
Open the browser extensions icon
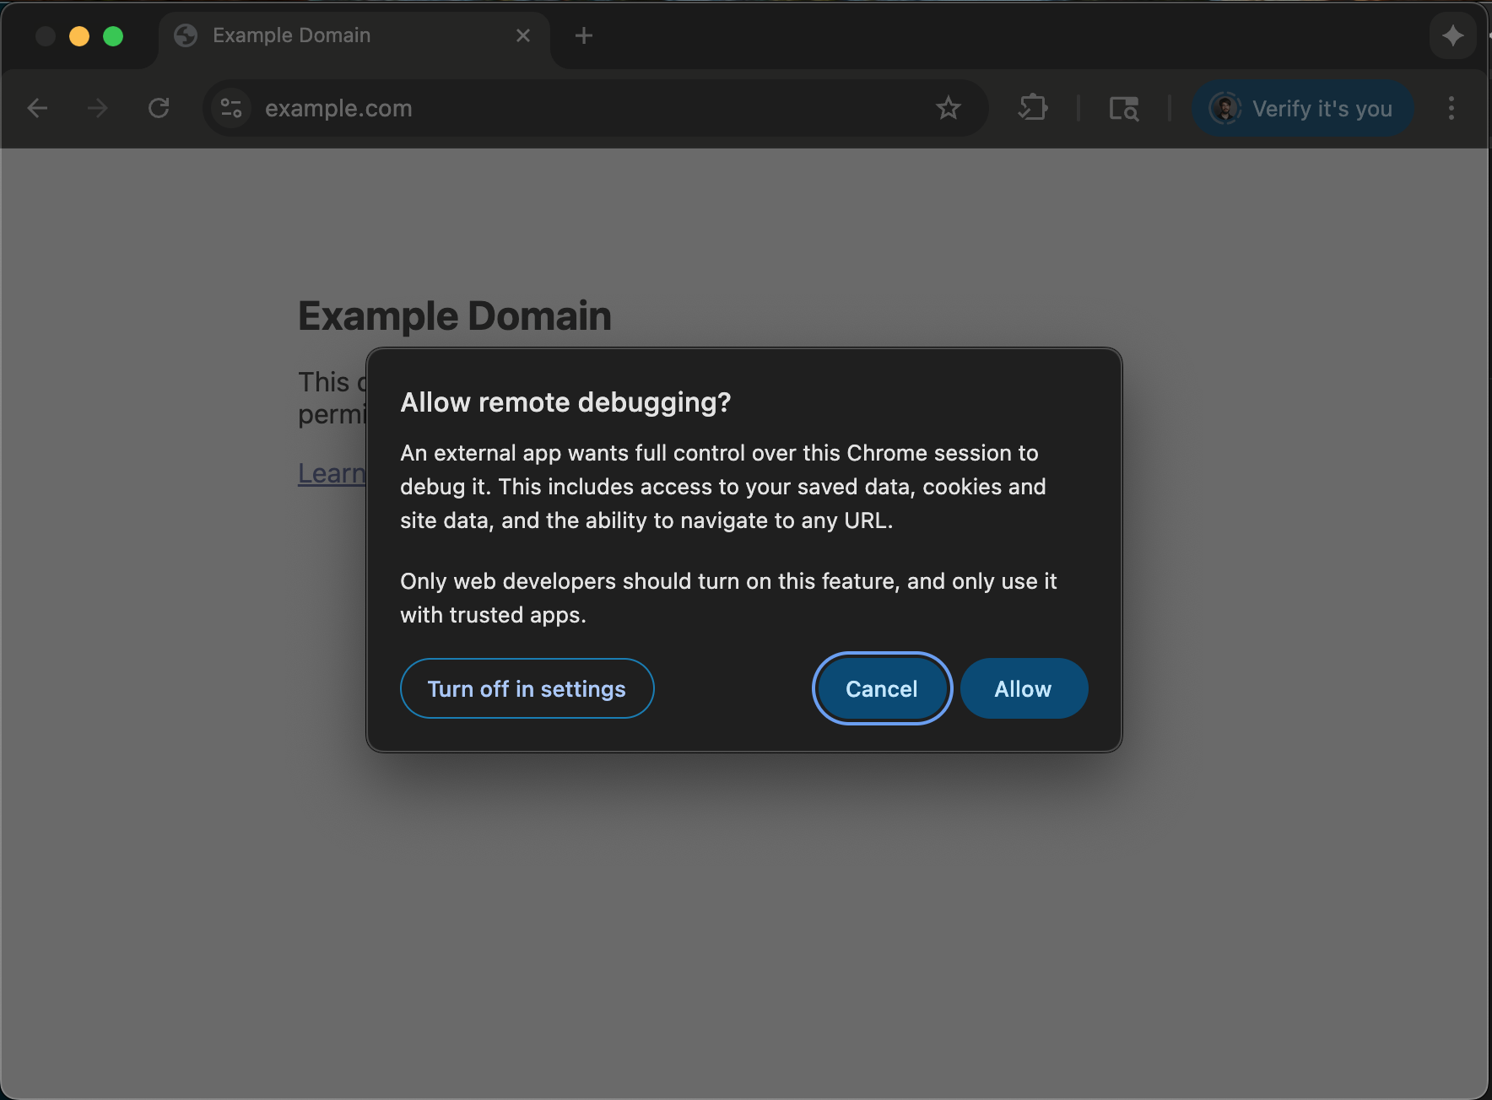click(x=1035, y=108)
